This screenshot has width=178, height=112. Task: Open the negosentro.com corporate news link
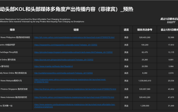coord(66,45)
